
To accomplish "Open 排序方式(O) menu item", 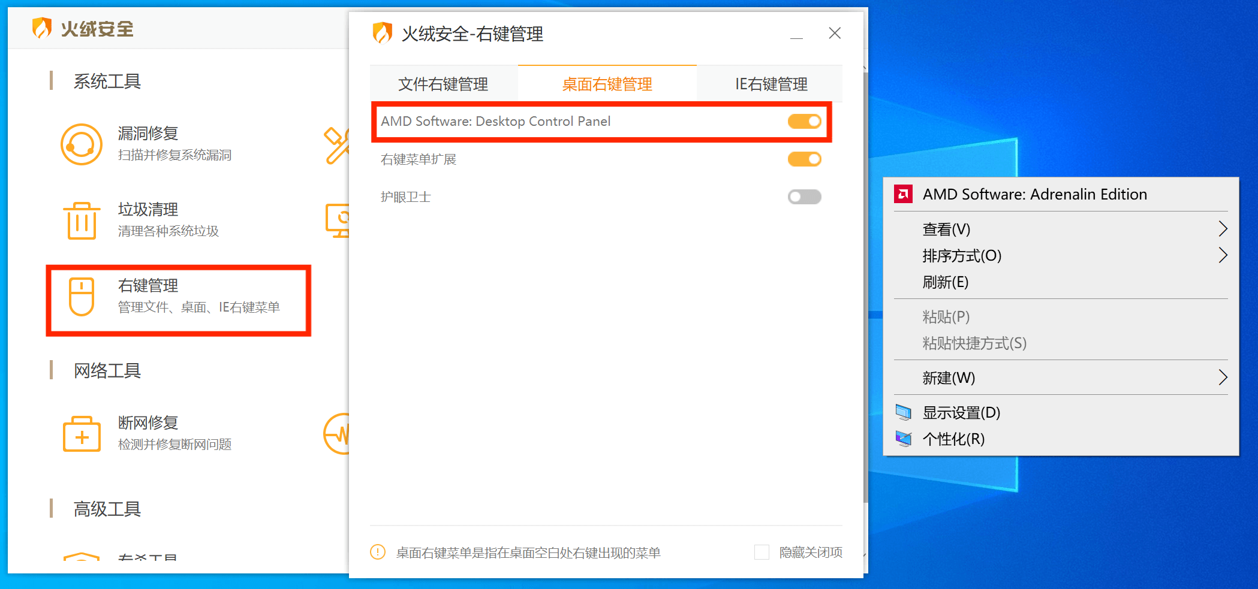I will point(1061,255).
